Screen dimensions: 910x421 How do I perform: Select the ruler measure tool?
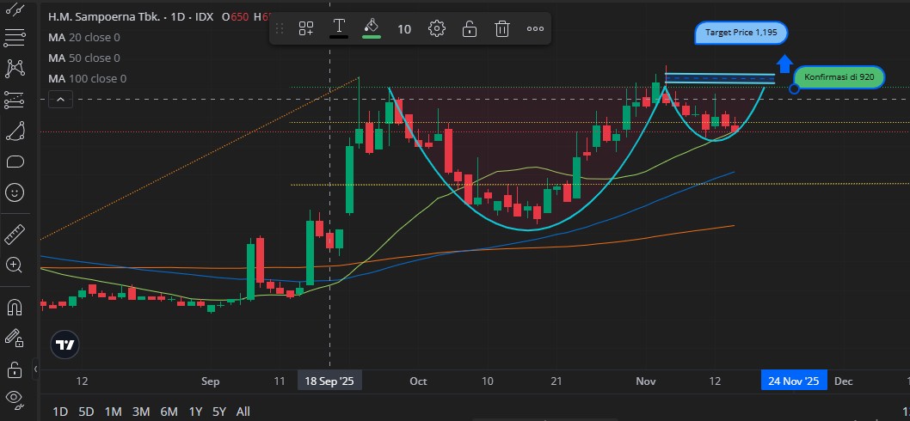tap(15, 233)
